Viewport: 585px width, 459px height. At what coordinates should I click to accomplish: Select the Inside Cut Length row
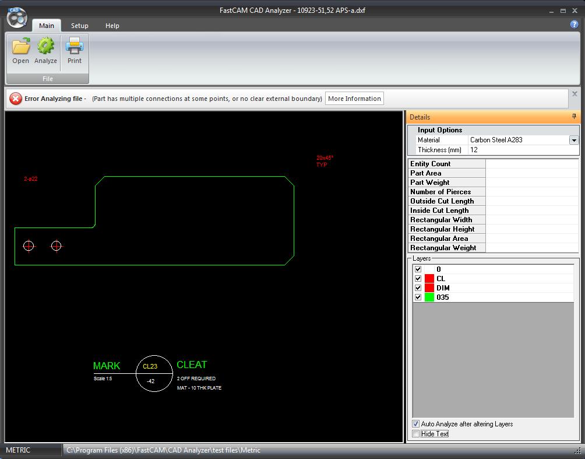[x=493, y=211]
